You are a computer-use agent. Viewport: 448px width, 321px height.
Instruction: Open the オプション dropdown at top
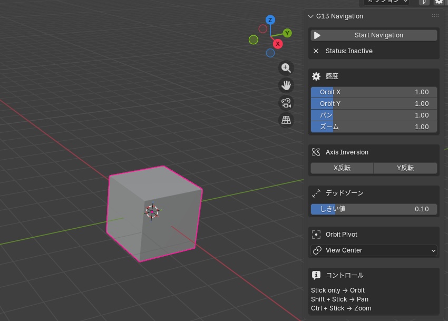point(385,2)
